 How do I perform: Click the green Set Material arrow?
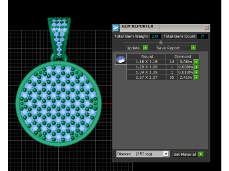(201, 154)
